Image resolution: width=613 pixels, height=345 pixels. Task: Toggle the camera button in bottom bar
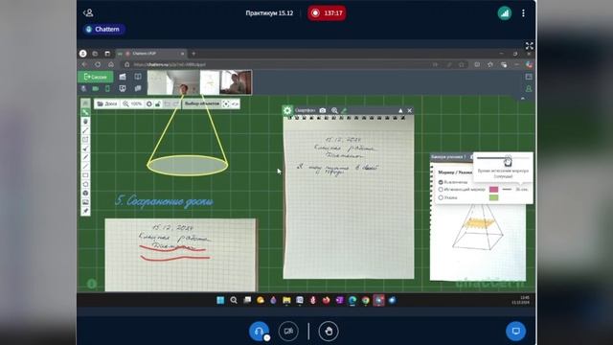point(288,331)
